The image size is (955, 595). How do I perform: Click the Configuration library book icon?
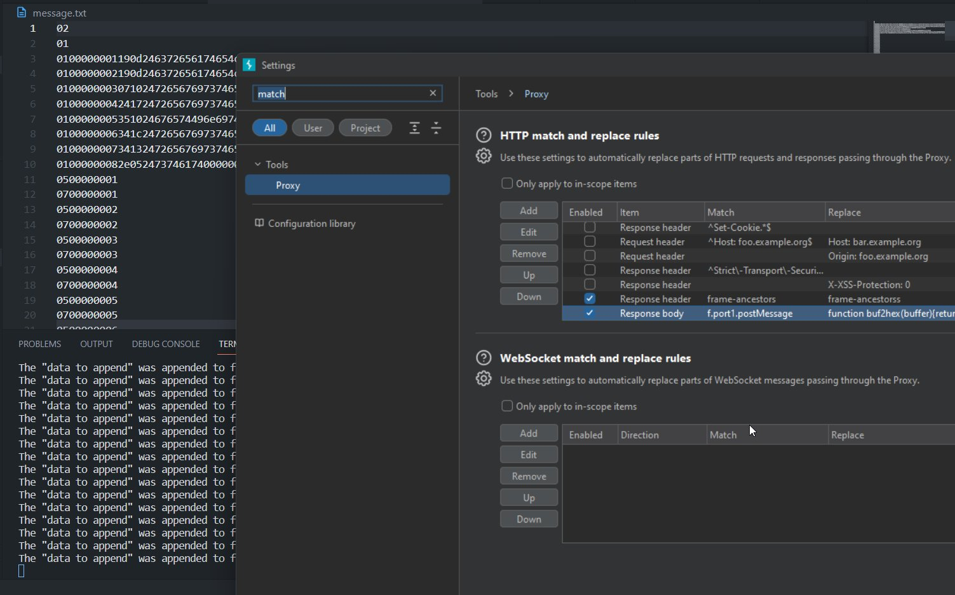[259, 223]
